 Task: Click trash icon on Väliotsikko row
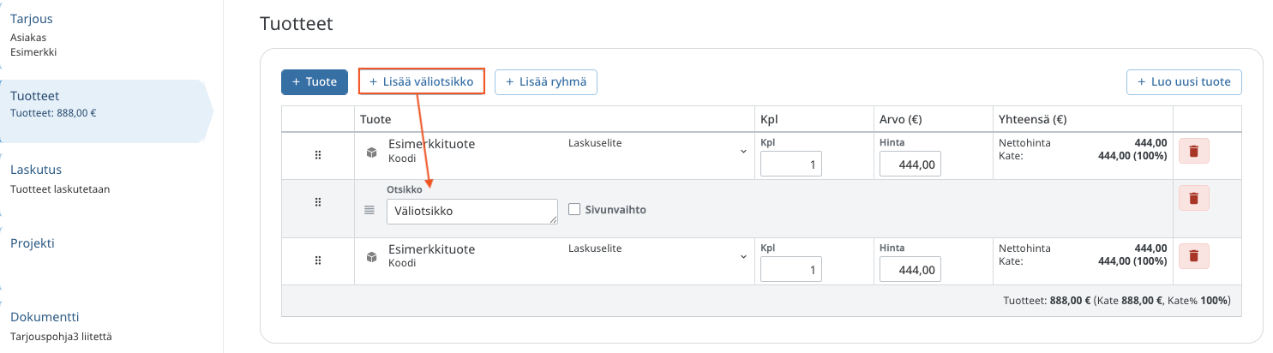1193,199
